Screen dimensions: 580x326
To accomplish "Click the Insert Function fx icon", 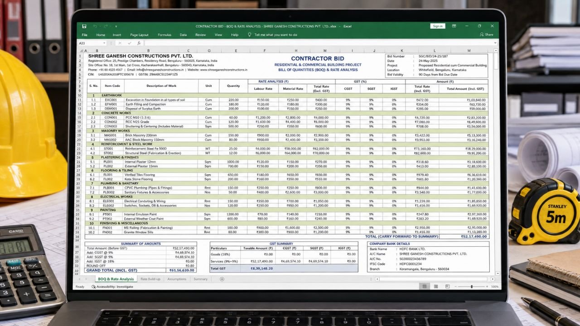I will pyautogui.click(x=139, y=43).
